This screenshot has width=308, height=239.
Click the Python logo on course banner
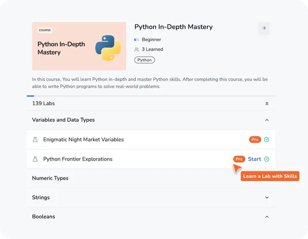point(108,48)
